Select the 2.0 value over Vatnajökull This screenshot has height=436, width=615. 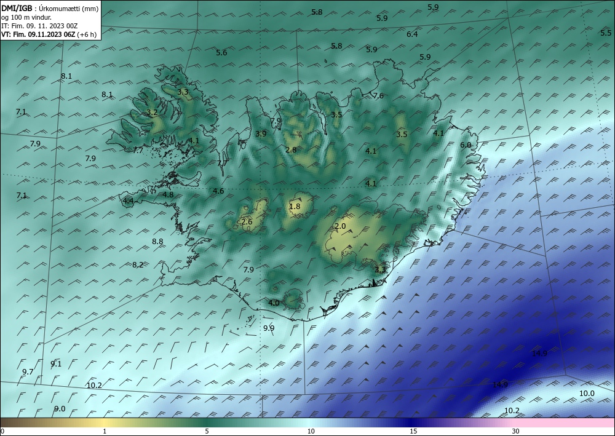pyautogui.click(x=340, y=226)
